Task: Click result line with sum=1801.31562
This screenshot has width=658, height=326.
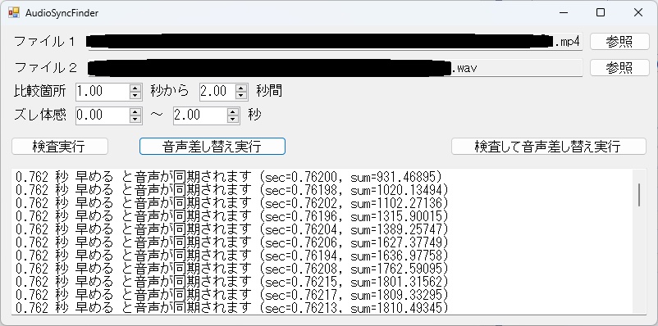Action: pos(232,281)
